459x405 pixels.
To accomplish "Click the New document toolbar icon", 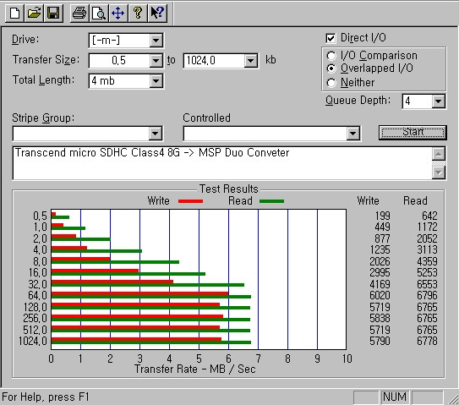I will pos(14,14).
